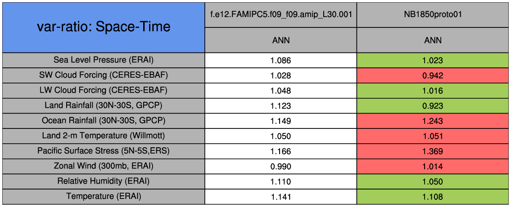Select the SW Cloud Forcing (CERES-EBAF) label
The height and width of the screenshot is (207, 511).
[x=104, y=75]
